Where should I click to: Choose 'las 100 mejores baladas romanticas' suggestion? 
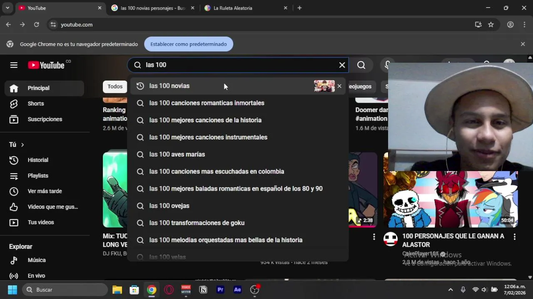tap(238, 189)
